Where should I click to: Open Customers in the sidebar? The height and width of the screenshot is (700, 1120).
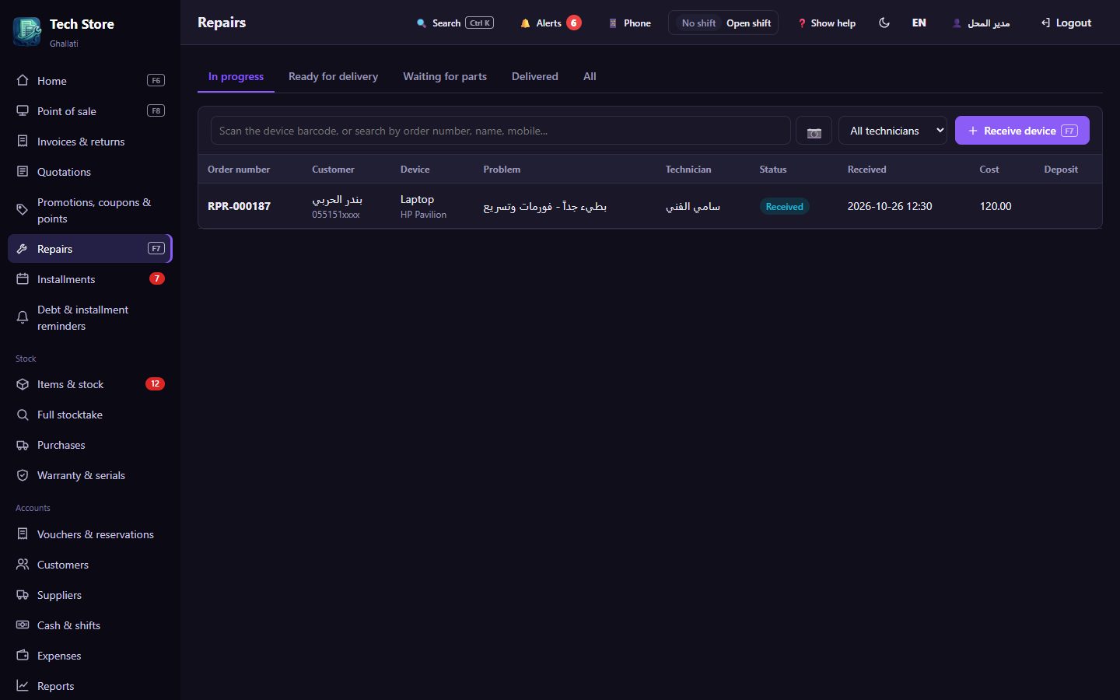click(x=89, y=565)
